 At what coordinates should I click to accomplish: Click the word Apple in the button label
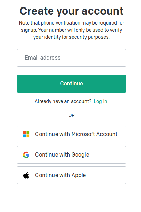coord(79,175)
